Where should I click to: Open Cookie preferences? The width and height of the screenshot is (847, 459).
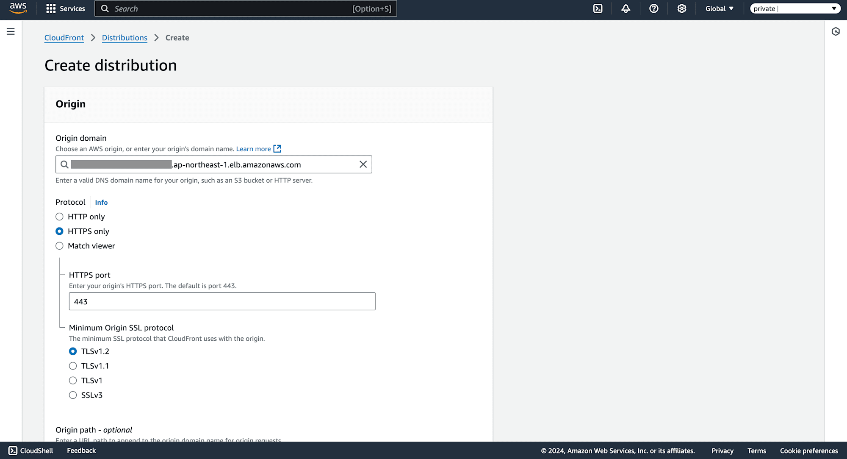pyautogui.click(x=809, y=451)
